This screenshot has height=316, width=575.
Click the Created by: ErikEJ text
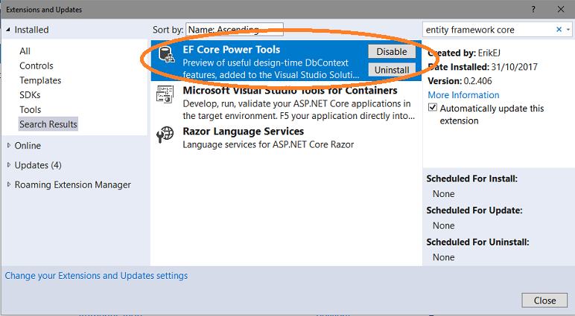tap(464, 53)
